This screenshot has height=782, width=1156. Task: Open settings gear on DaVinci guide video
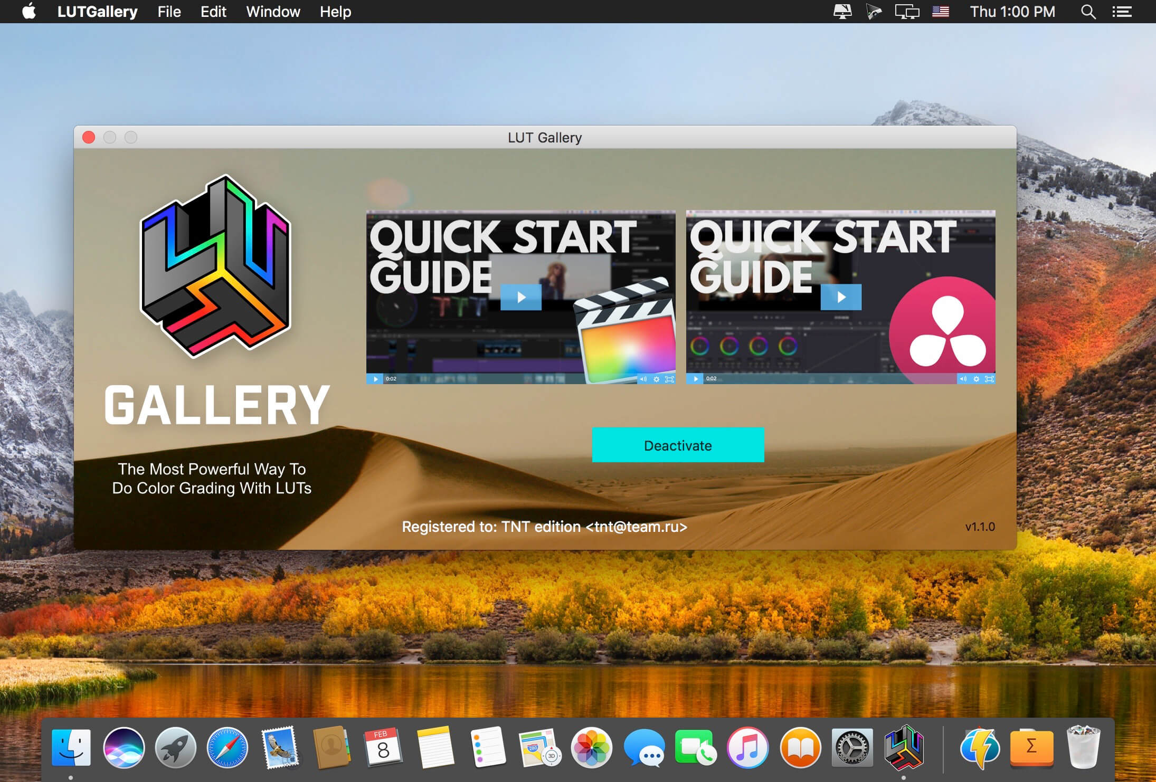[x=976, y=379]
